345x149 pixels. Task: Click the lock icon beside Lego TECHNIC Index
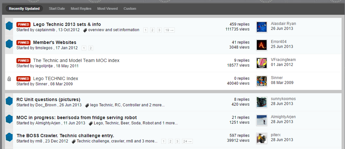click(x=9, y=79)
